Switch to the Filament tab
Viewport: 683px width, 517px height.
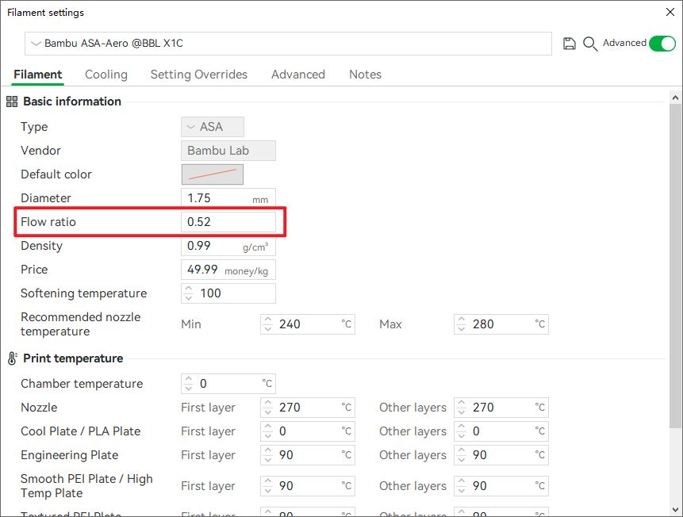pyautogui.click(x=38, y=75)
